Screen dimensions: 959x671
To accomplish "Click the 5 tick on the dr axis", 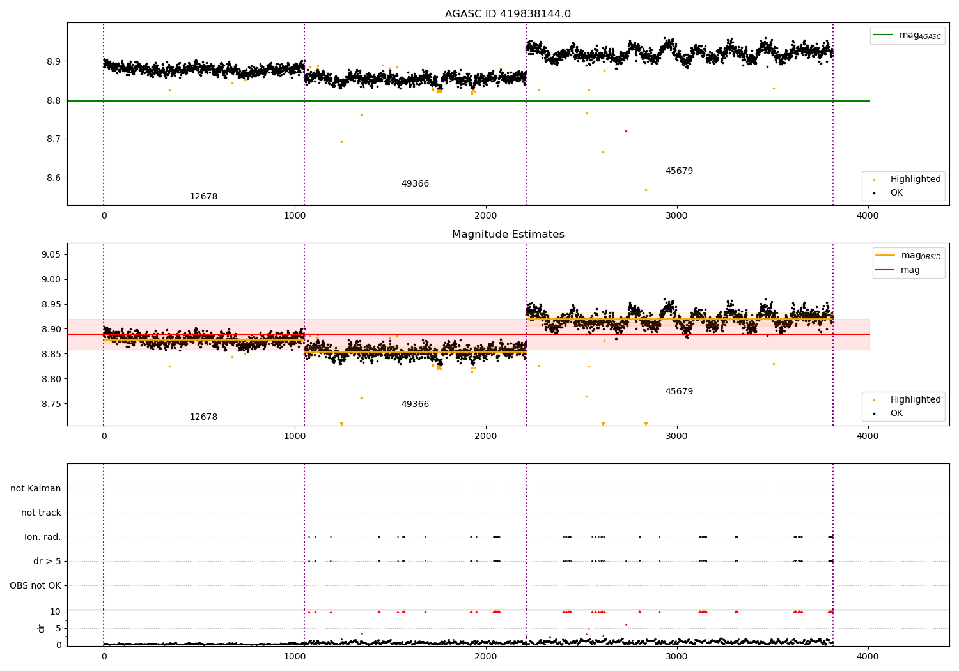I will [59, 629].
